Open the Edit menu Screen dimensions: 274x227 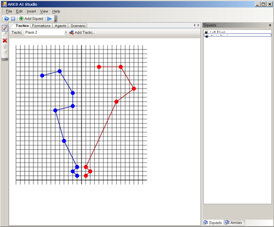tap(19, 11)
